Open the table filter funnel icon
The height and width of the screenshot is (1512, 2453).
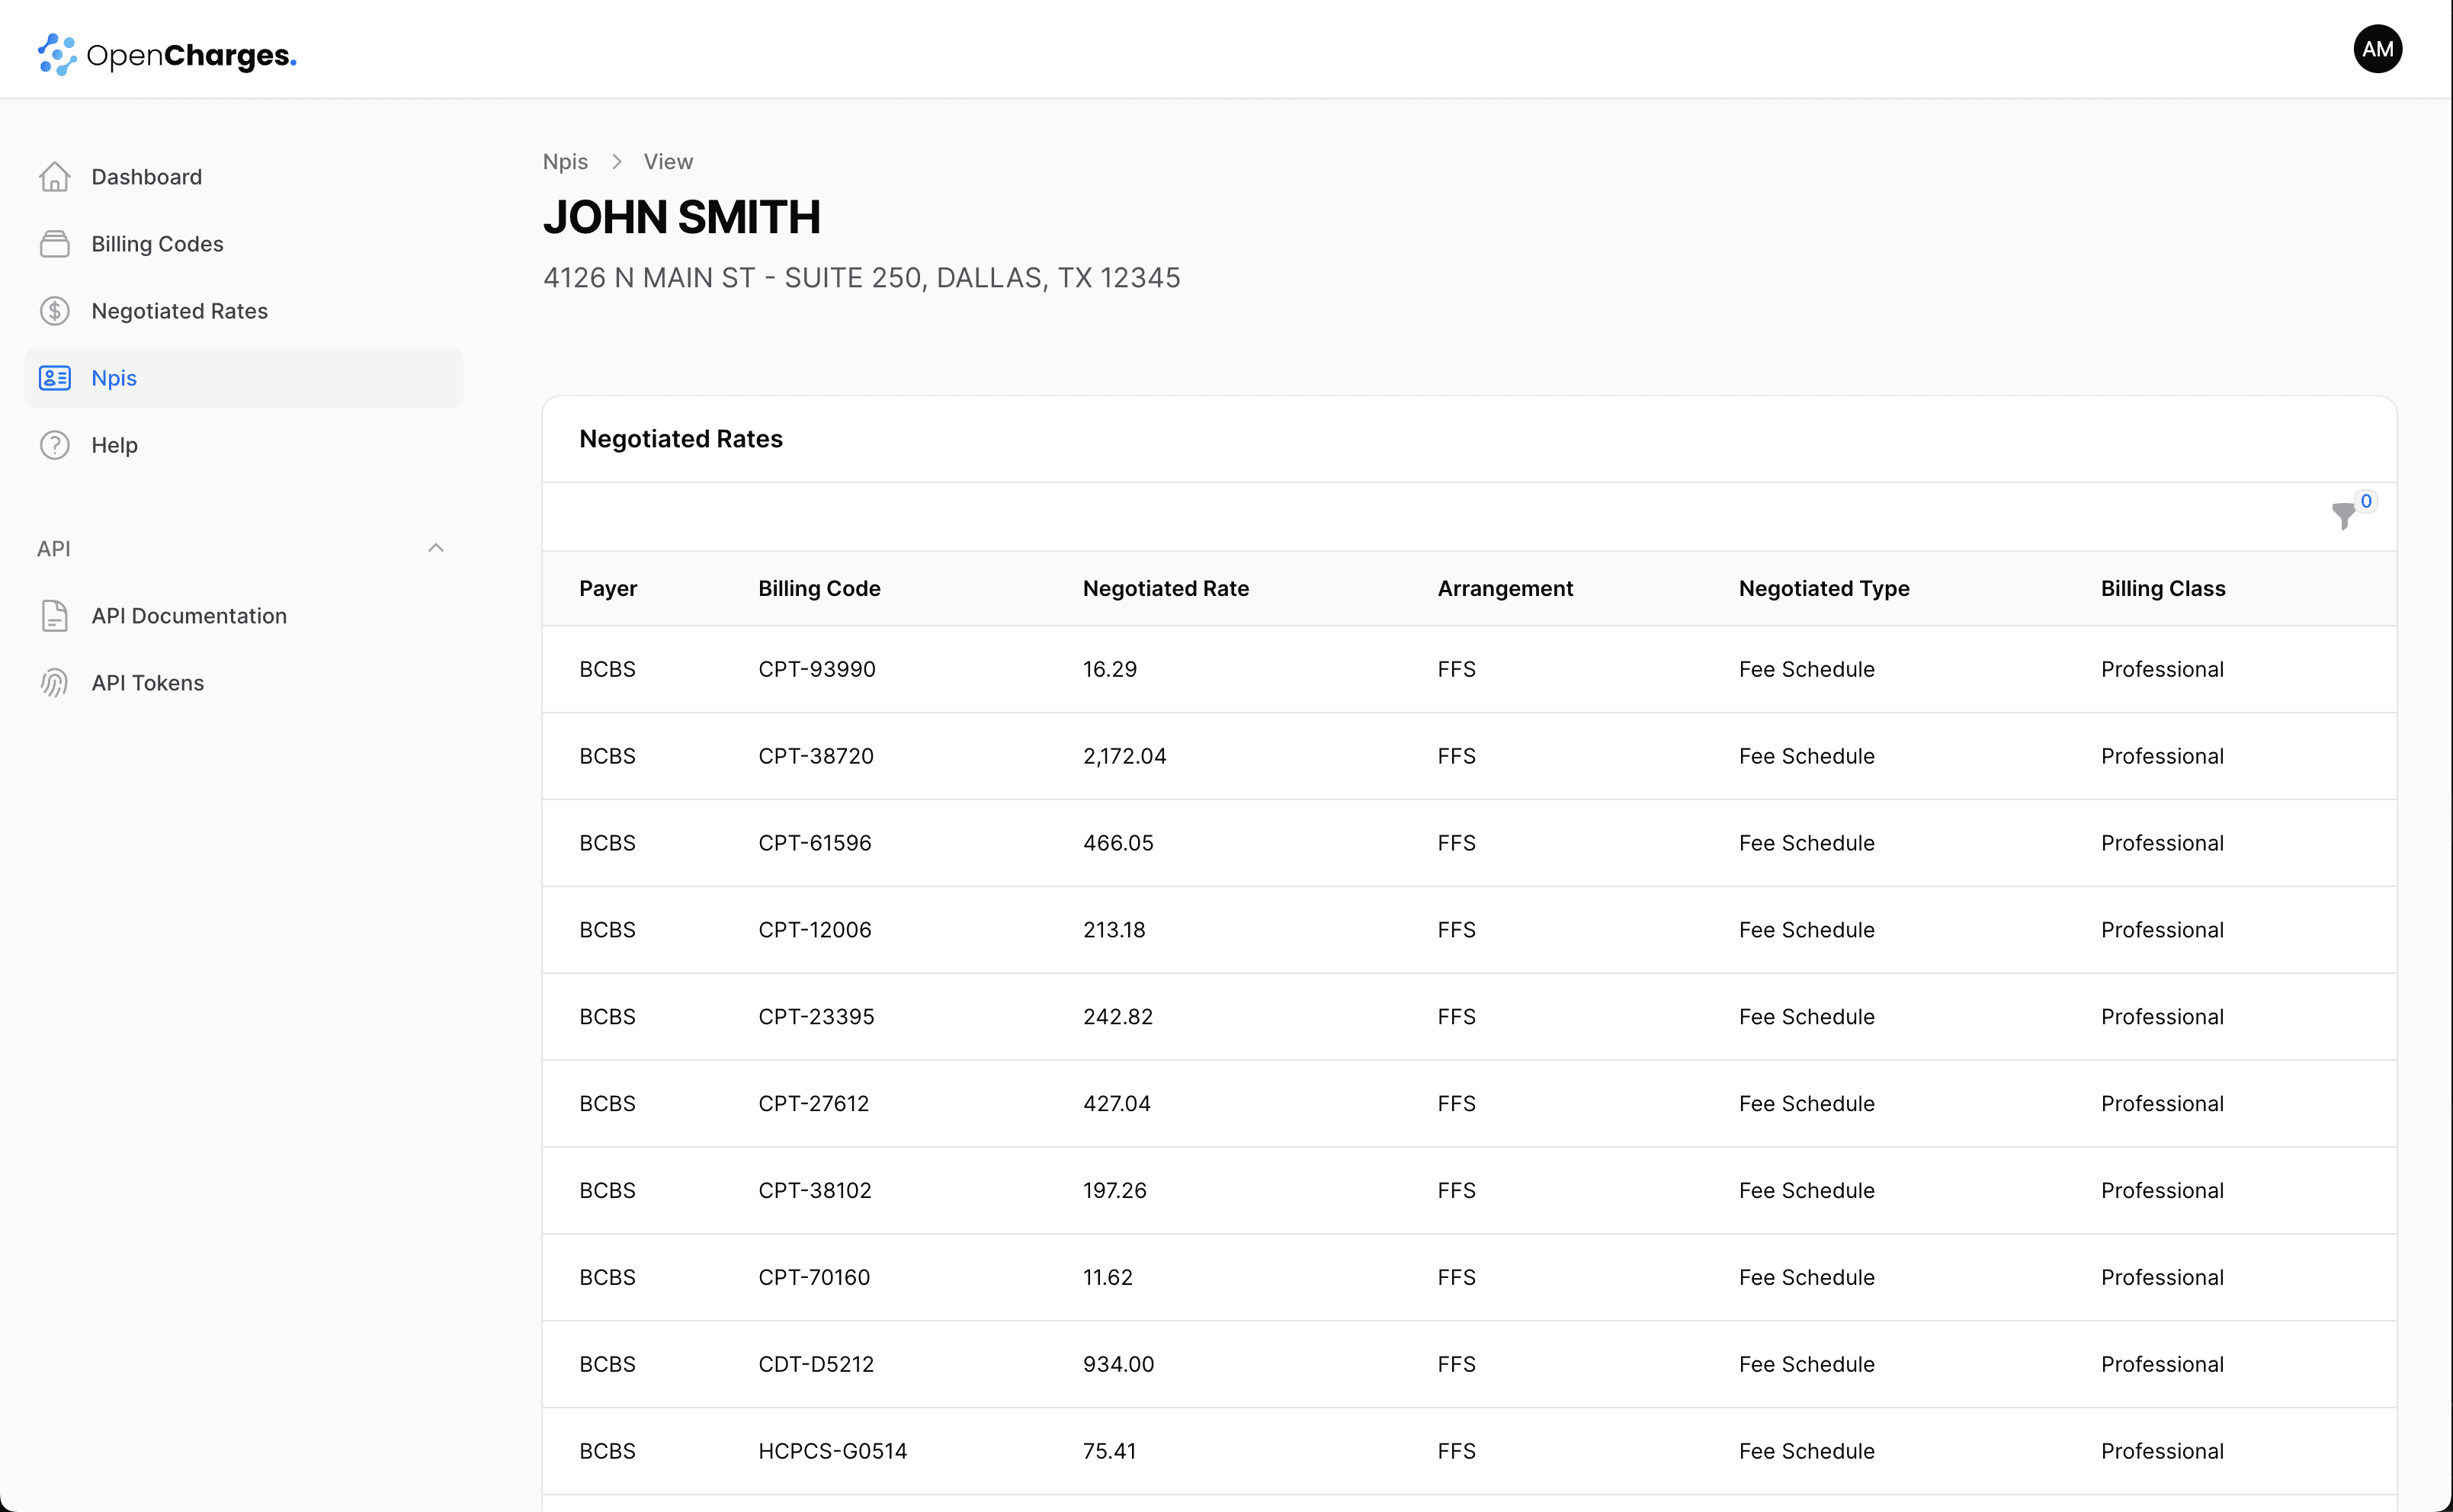point(2343,516)
